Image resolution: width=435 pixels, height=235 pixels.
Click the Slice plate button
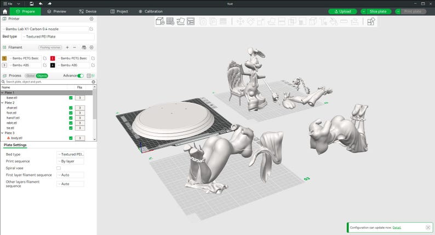point(379,11)
